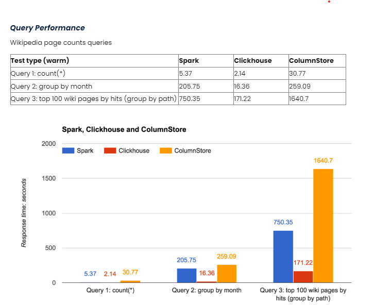Viewport: 374px width, 305px height.
Task: Click x-axis label 'Query 3: top 100 wiki pages by hits'
Action: (303, 294)
